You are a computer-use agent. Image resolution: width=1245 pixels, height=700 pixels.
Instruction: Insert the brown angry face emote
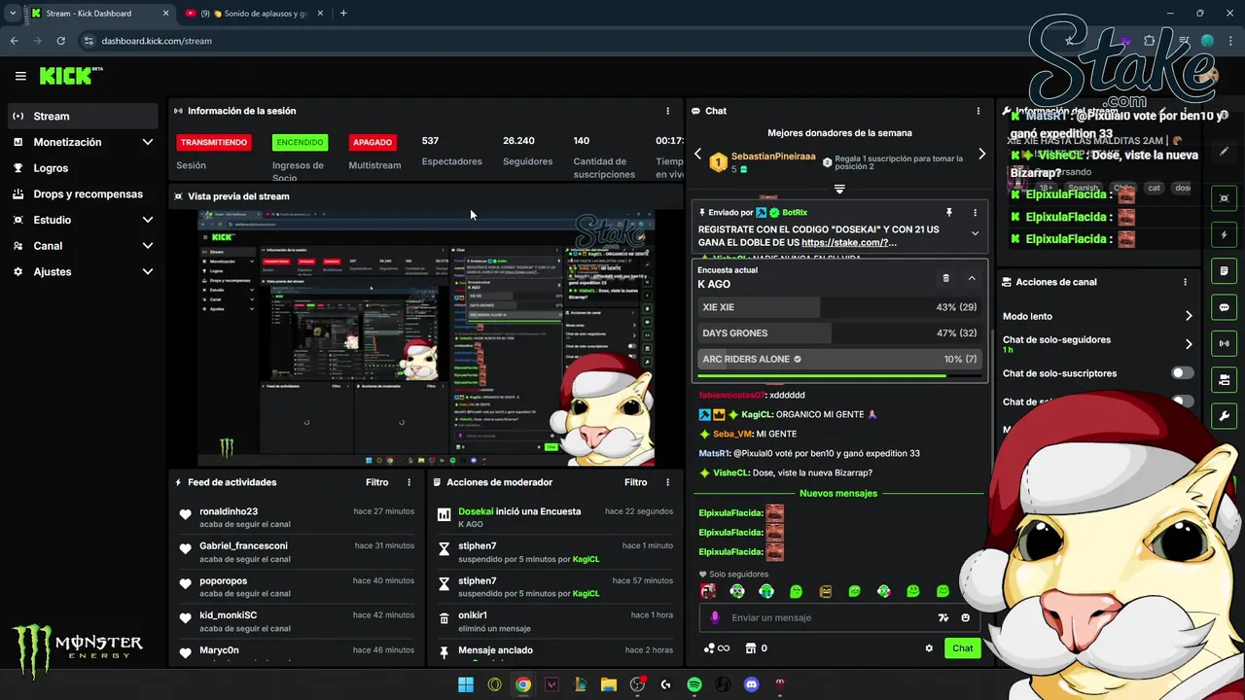826,591
